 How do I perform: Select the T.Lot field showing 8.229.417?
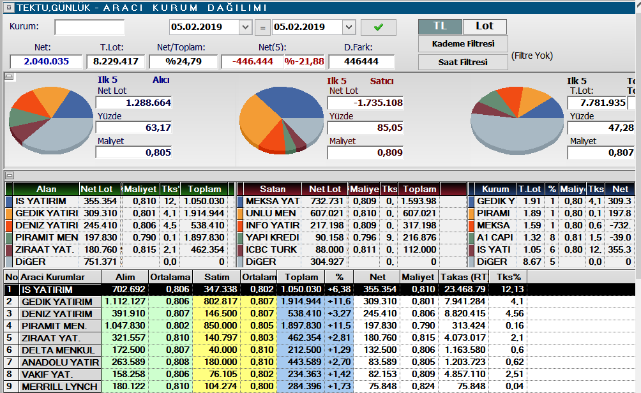tap(116, 62)
